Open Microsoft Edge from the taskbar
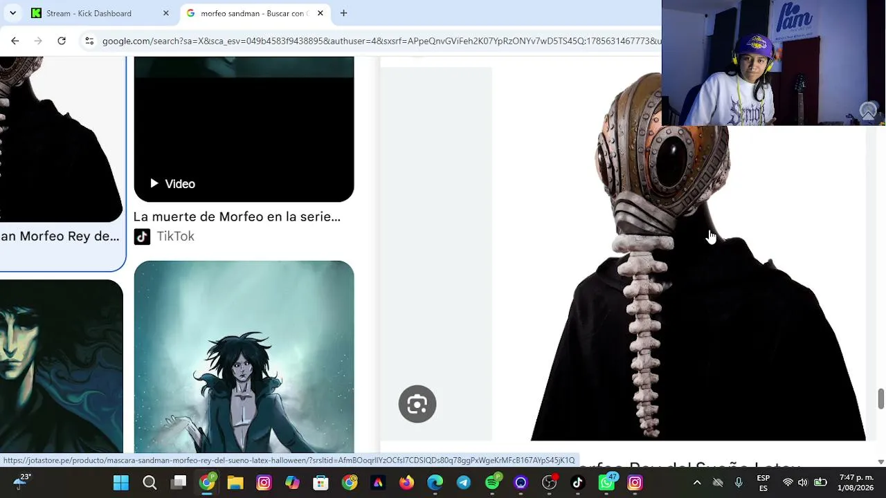The height and width of the screenshot is (498, 886). pos(435,483)
